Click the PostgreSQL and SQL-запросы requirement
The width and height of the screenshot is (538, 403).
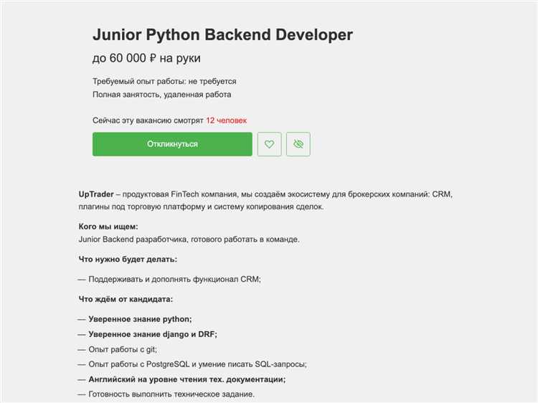coord(197,364)
